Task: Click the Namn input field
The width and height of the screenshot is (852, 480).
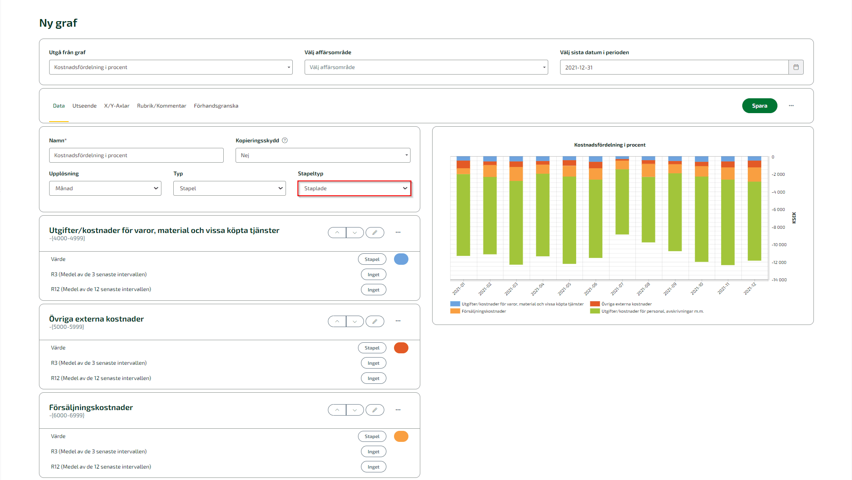Action: click(136, 155)
